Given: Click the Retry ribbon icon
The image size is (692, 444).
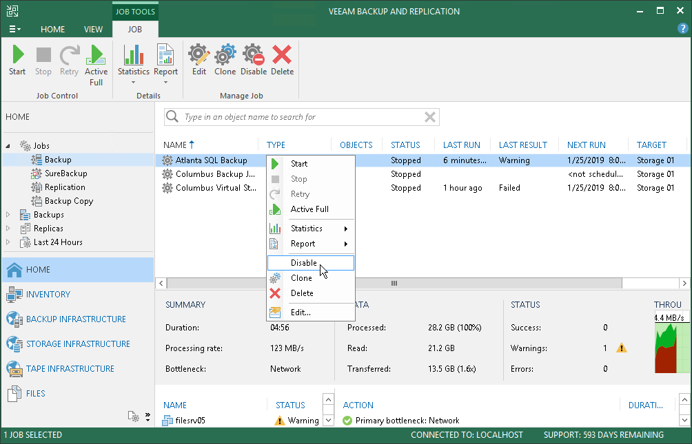Looking at the screenshot, I should [70, 61].
